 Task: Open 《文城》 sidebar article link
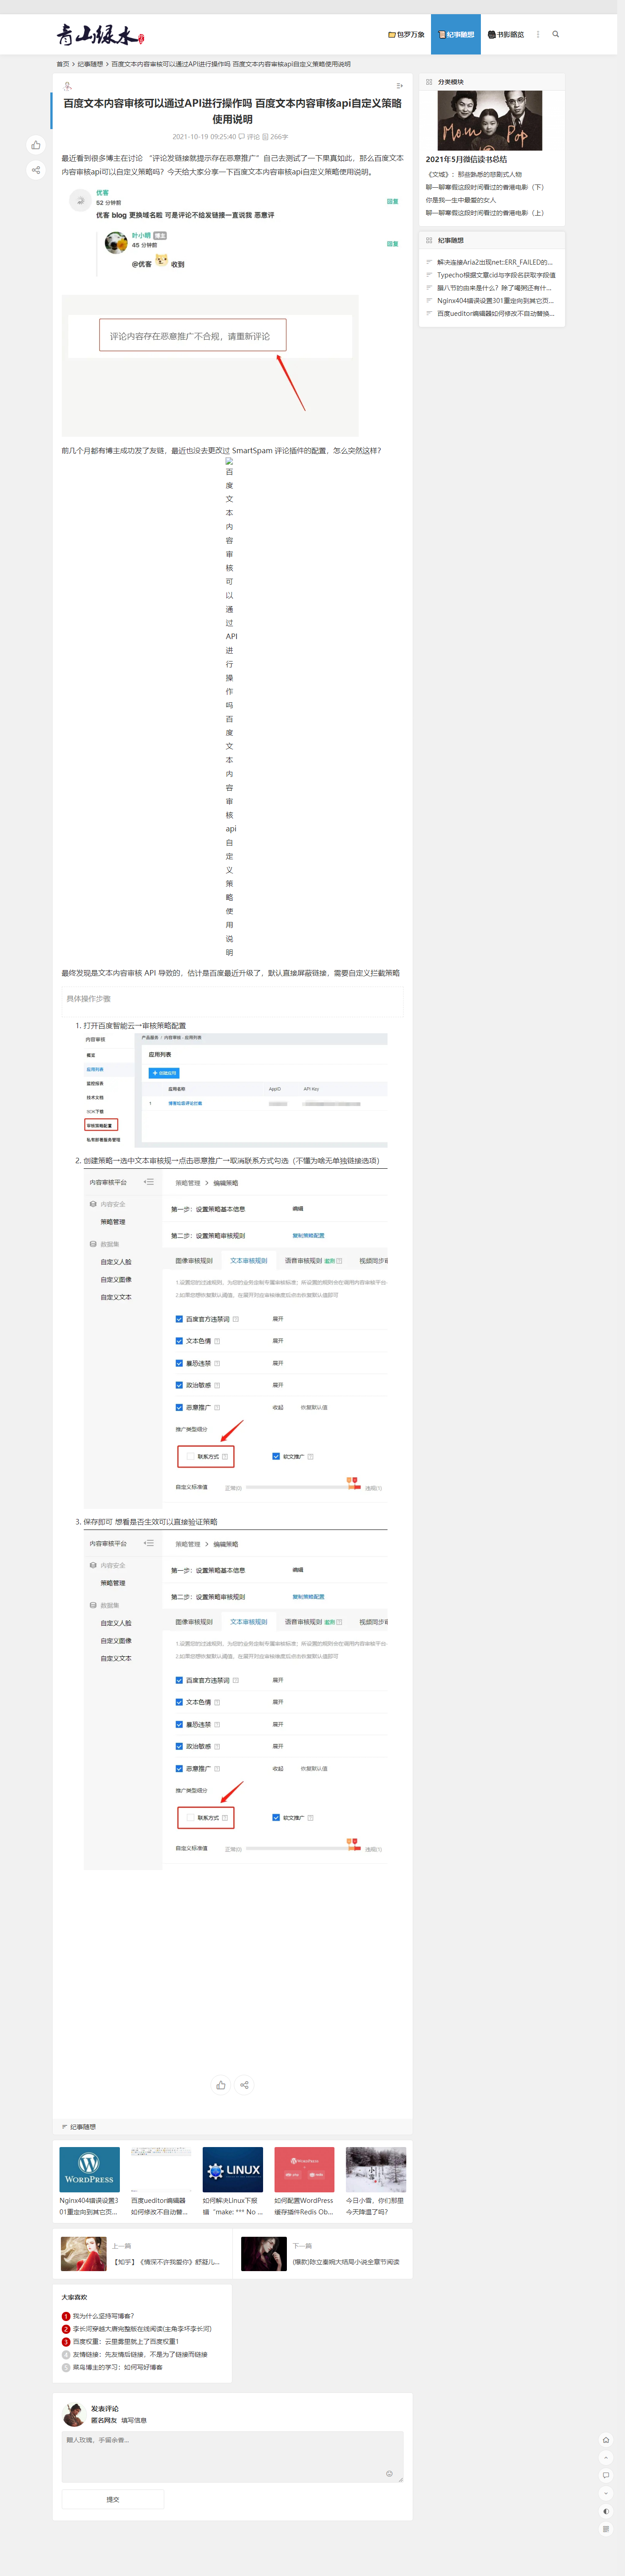474,174
